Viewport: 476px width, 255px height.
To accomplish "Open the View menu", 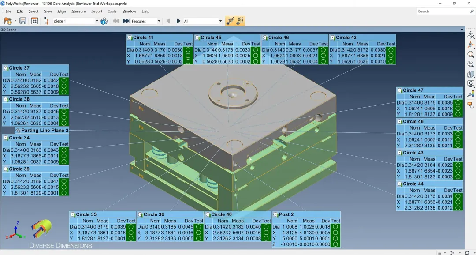I will point(48,11).
